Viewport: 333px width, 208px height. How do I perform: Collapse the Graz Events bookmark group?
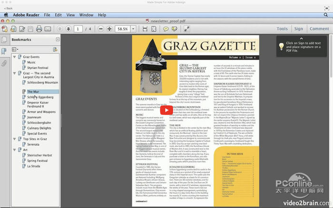14,57
